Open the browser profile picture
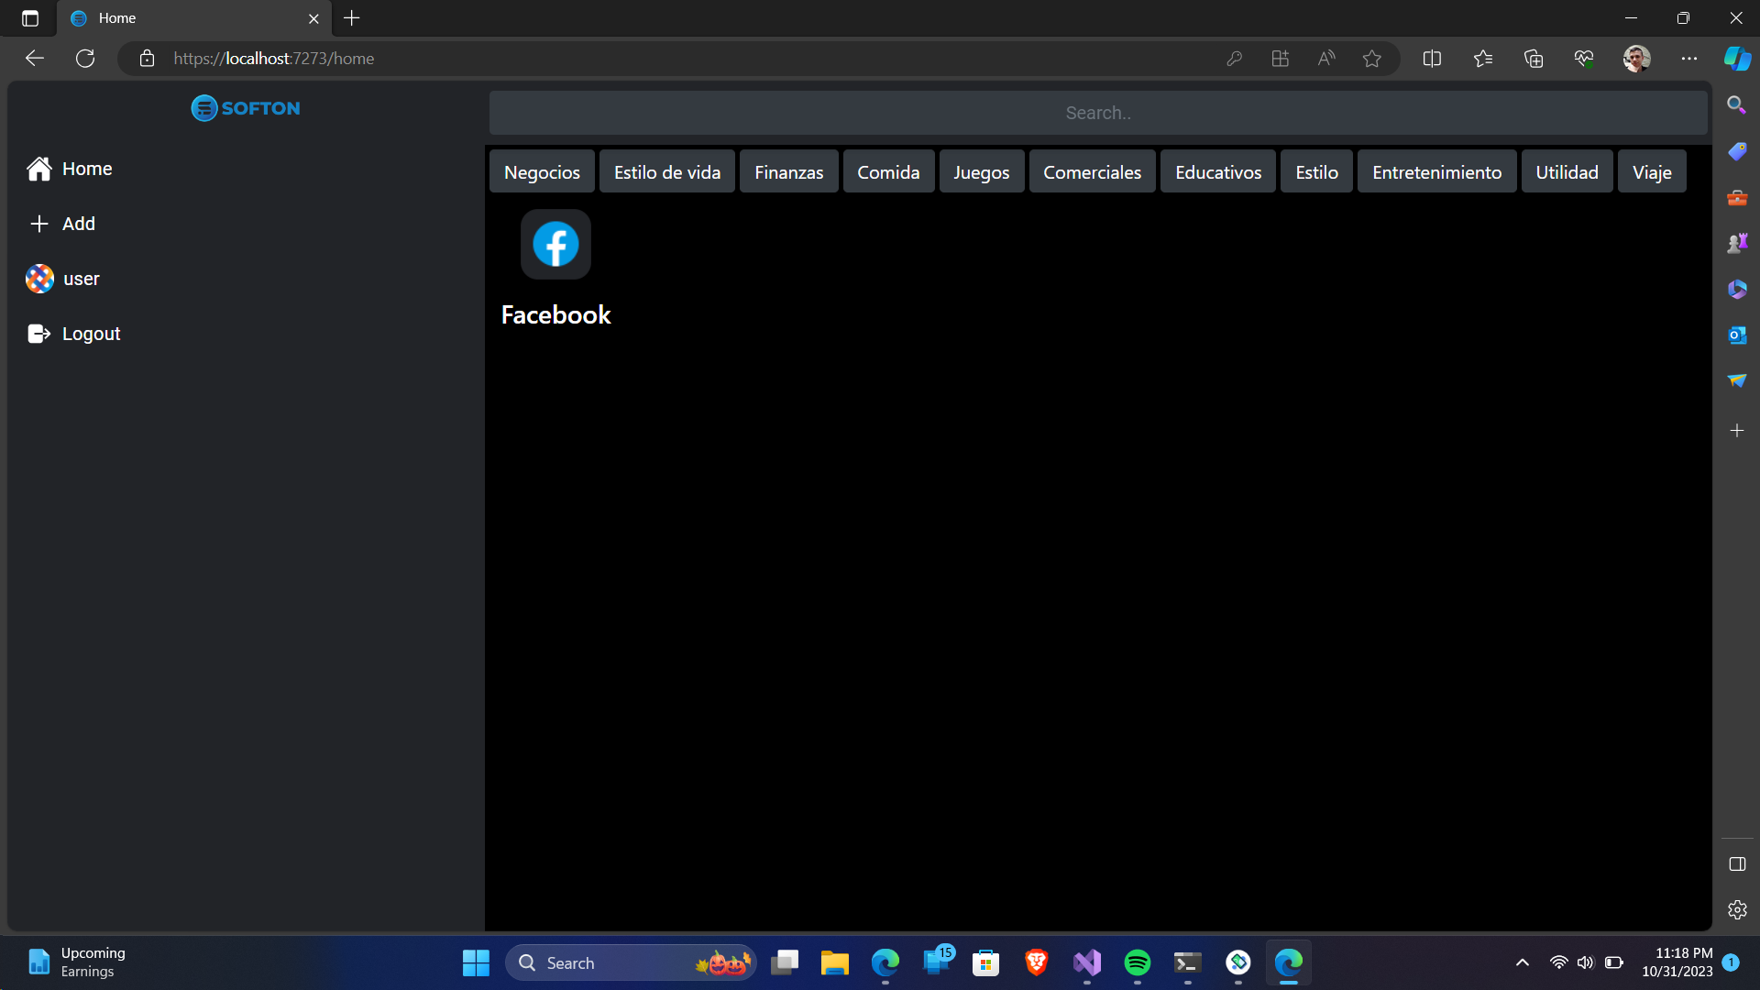The height and width of the screenshot is (990, 1760). pyautogui.click(x=1637, y=59)
